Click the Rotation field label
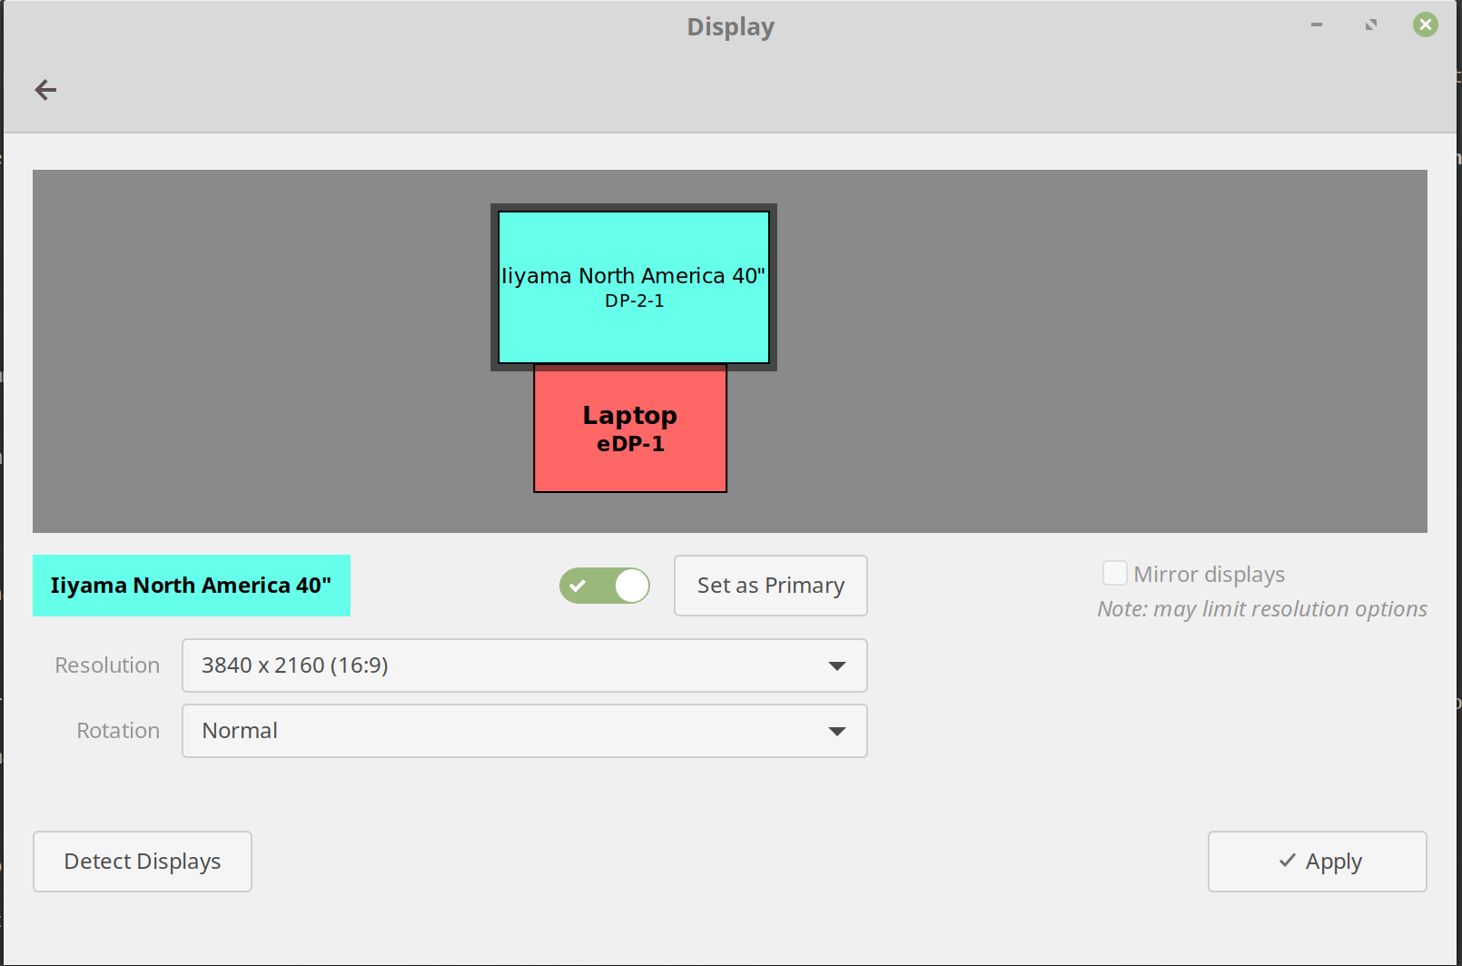Image resolution: width=1462 pixels, height=966 pixels. 118,731
